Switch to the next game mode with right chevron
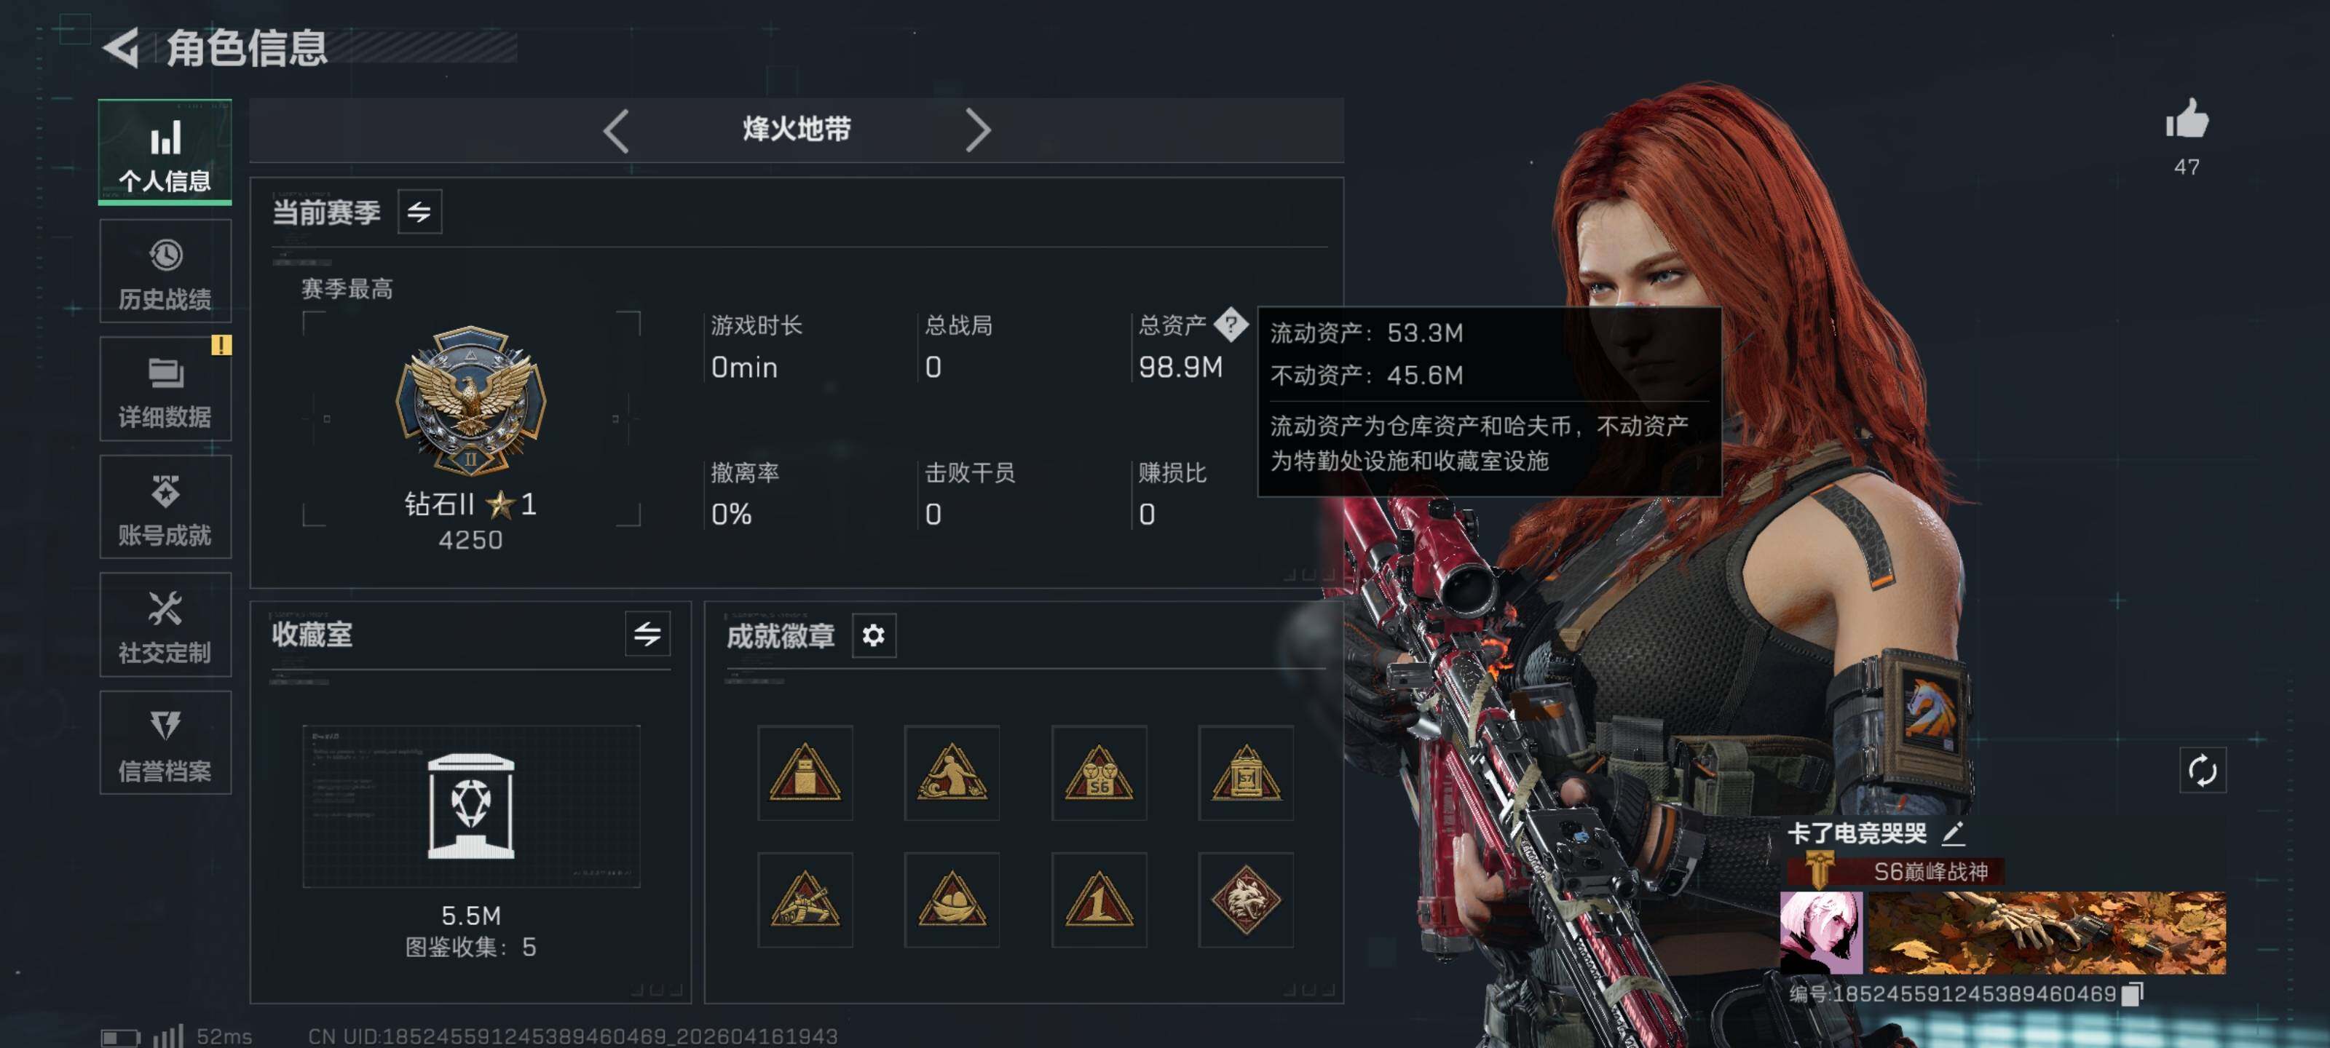The image size is (2330, 1048). point(977,130)
